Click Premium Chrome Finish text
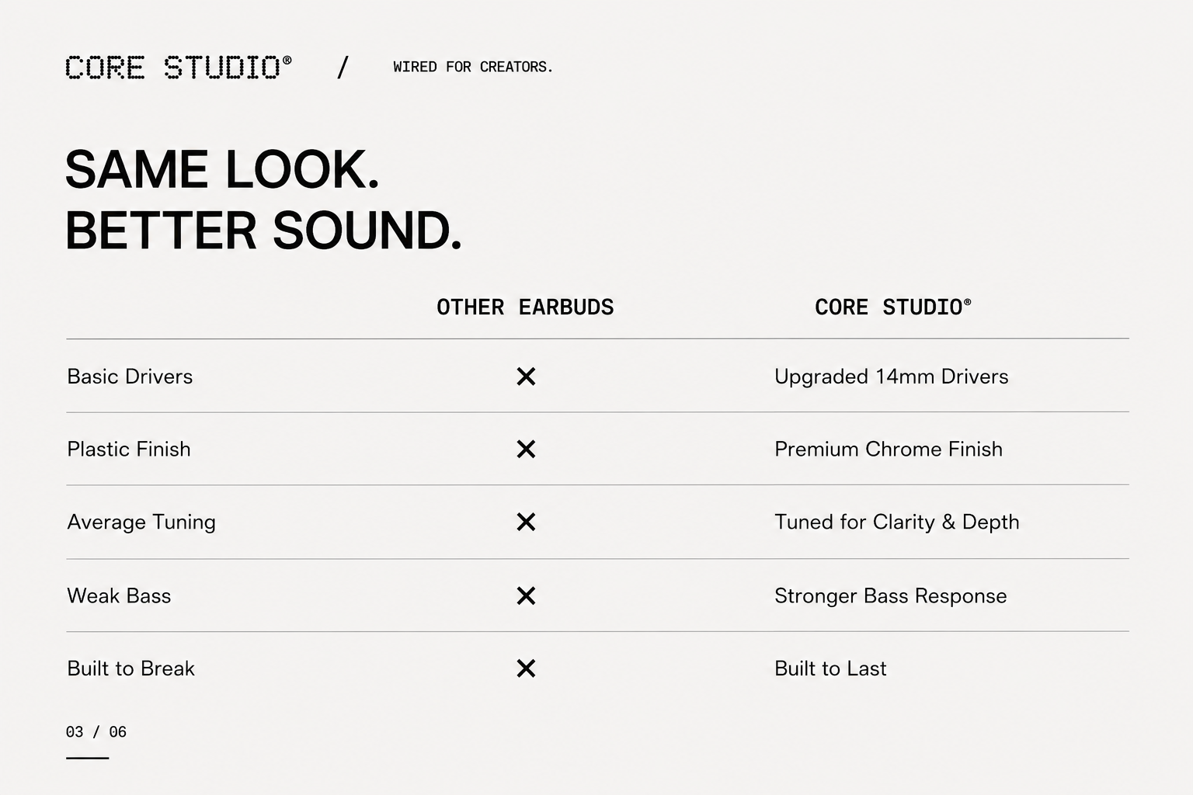The width and height of the screenshot is (1193, 795). pos(889,449)
